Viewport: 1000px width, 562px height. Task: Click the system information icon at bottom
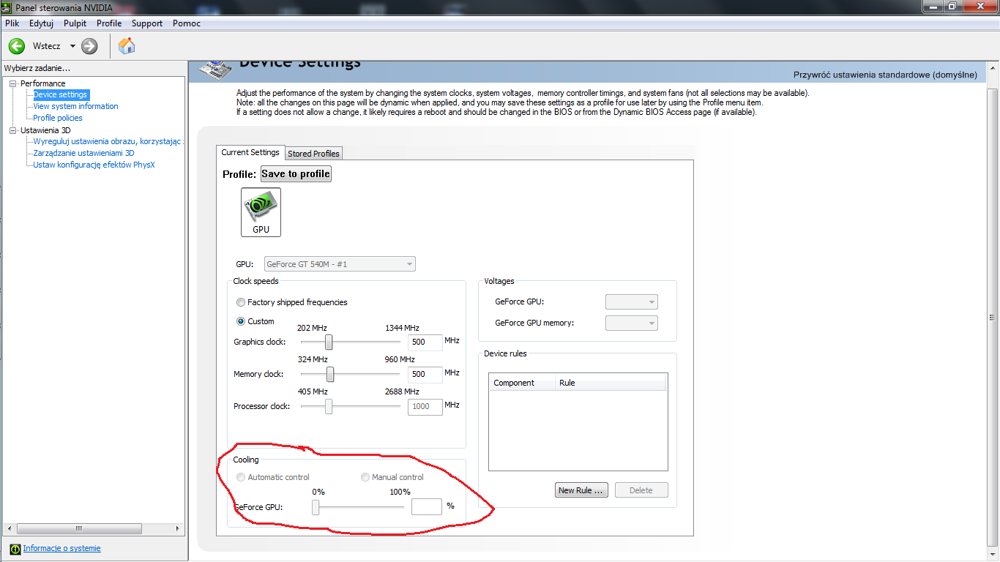click(15, 549)
